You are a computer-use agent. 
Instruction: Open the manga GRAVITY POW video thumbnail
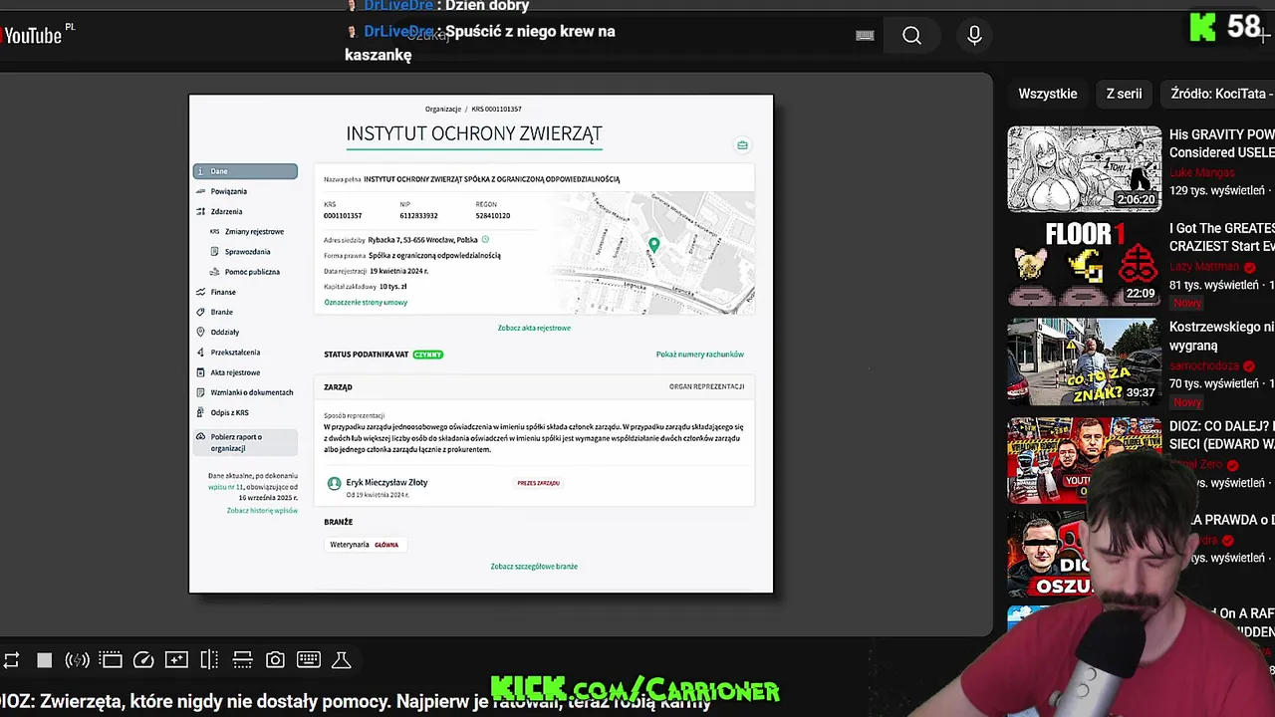(1084, 169)
